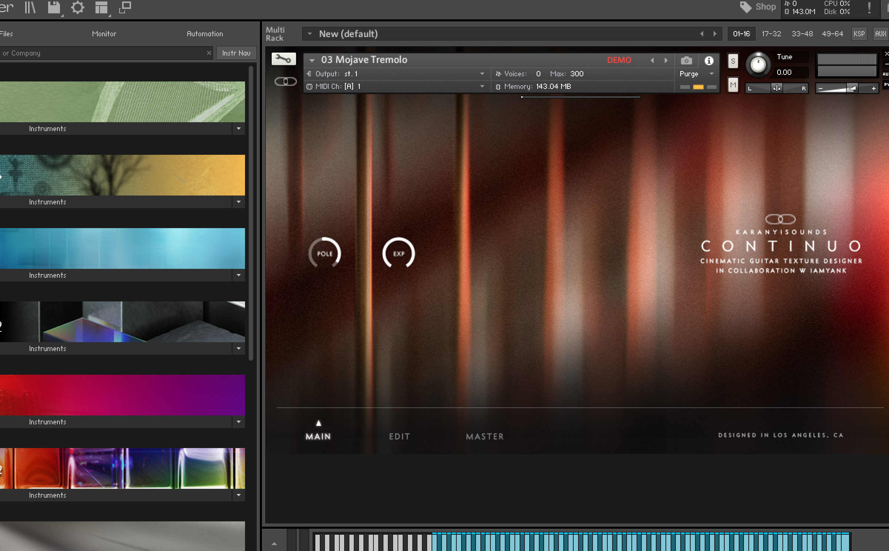This screenshot has height=551, width=889.
Task: Click the workspace layout panel icon
Action: coord(101,8)
